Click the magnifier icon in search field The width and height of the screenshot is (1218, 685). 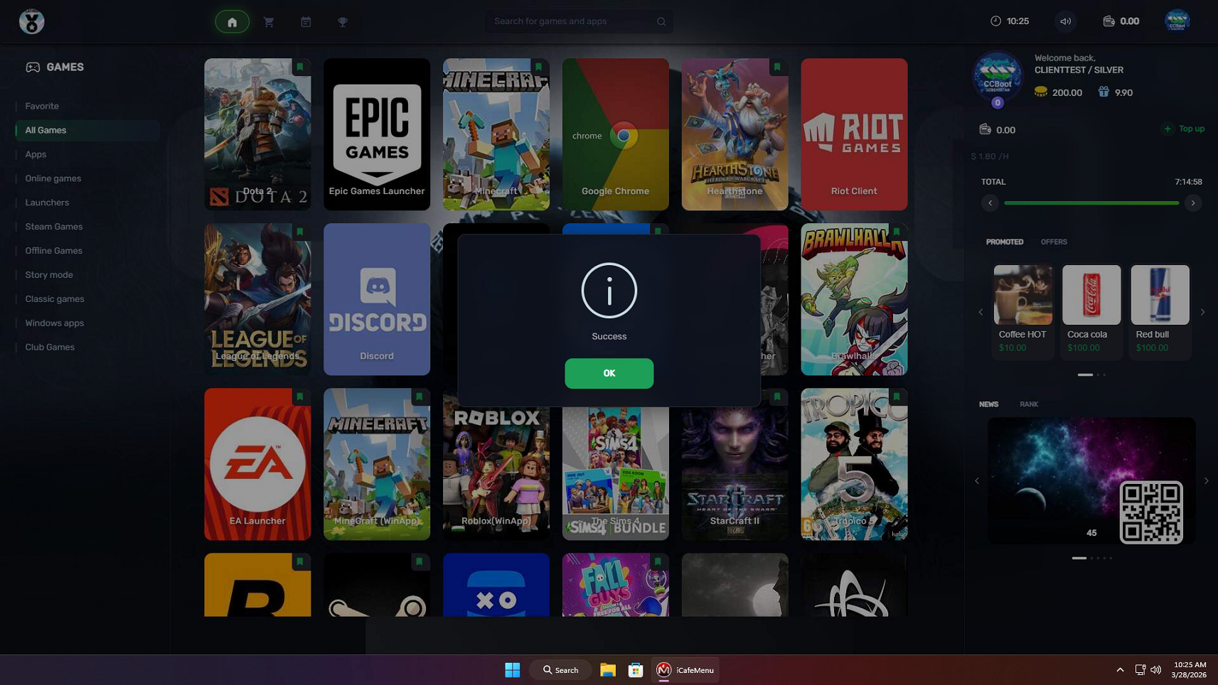661,21
